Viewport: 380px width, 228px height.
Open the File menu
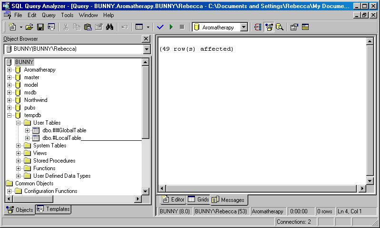(18, 15)
